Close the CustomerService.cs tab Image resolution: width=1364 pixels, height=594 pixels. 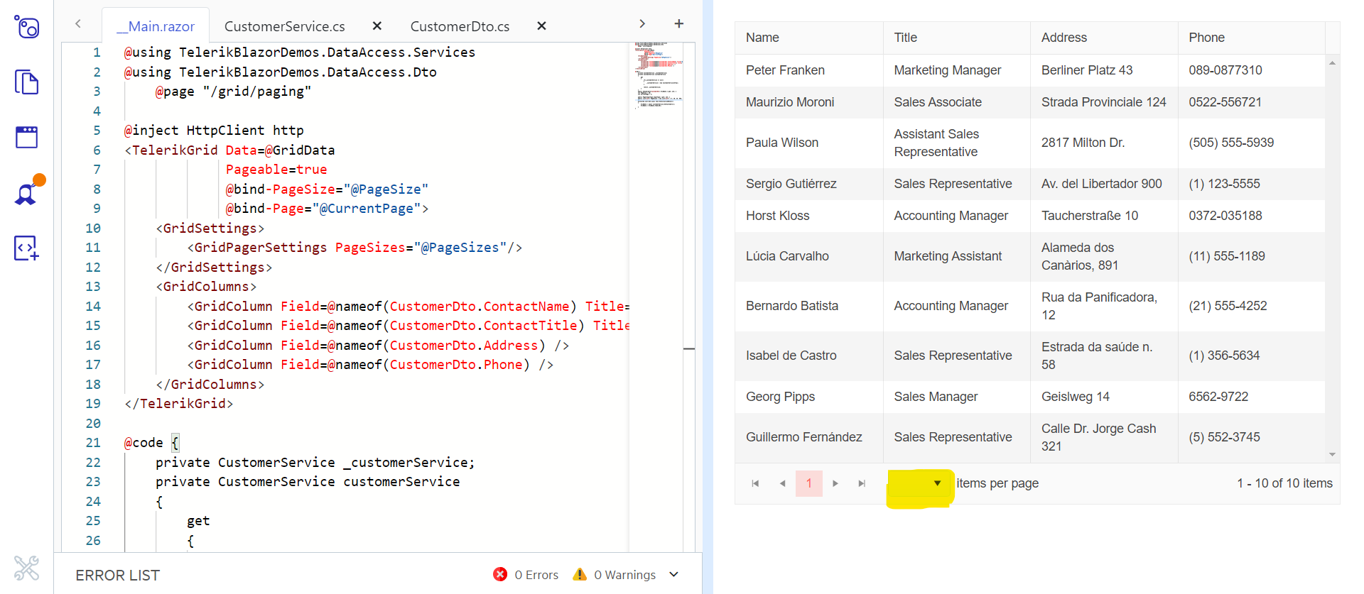click(x=377, y=26)
